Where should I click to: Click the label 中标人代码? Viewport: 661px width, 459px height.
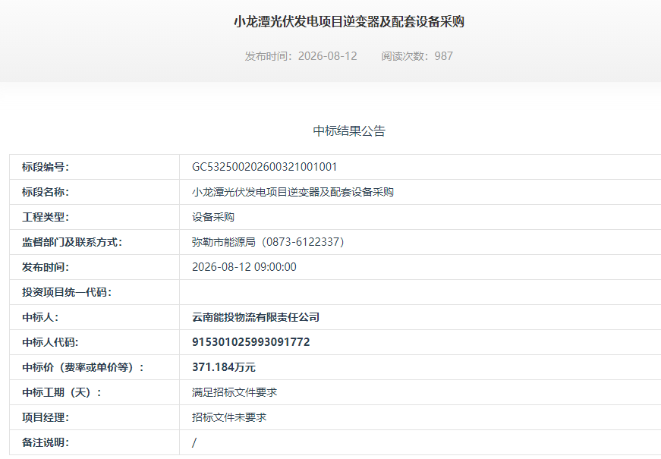click(50, 342)
